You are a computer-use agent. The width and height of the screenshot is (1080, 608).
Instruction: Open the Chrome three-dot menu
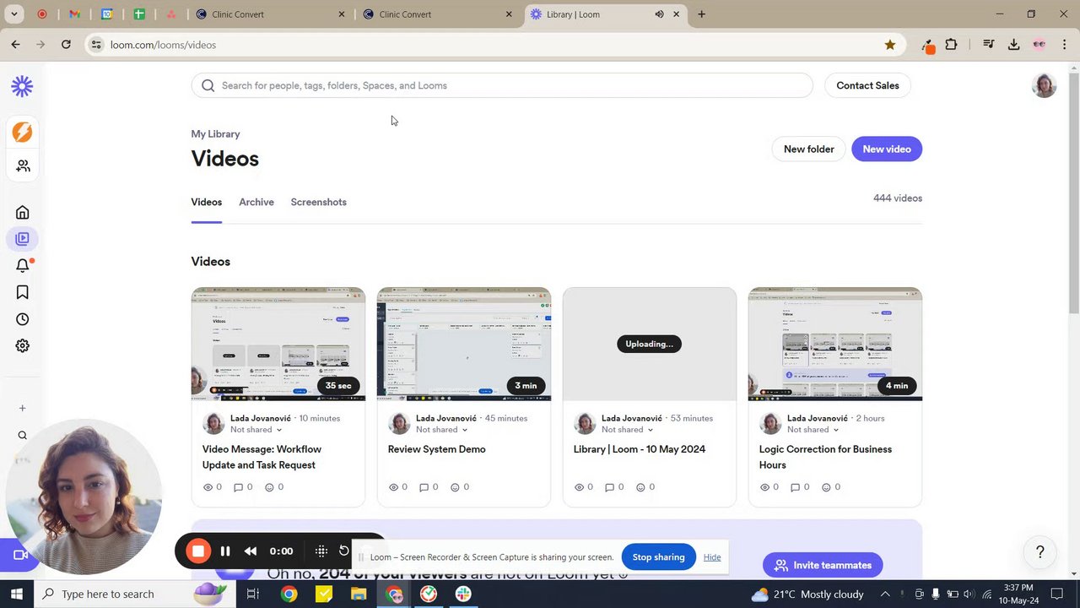pyautogui.click(x=1065, y=45)
